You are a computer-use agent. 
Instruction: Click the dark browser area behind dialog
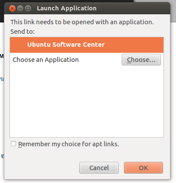point(2,11)
